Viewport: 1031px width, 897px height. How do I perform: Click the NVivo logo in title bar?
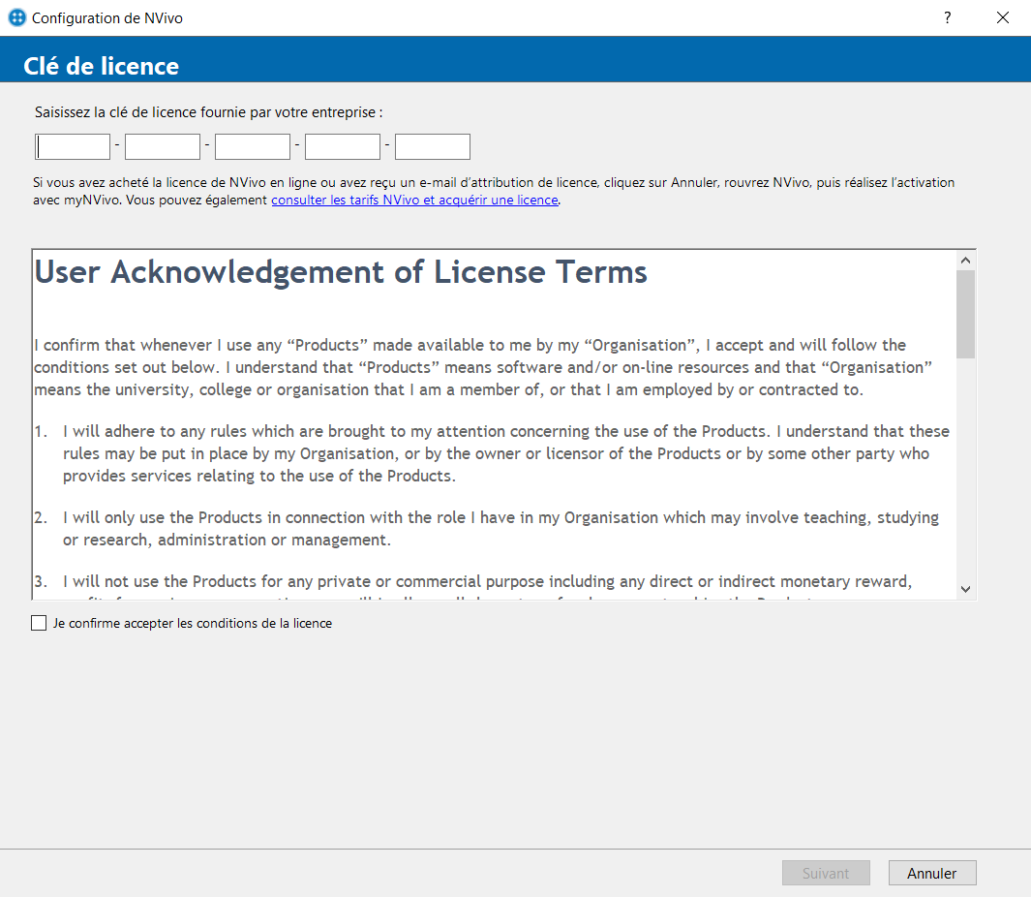(x=16, y=18)
